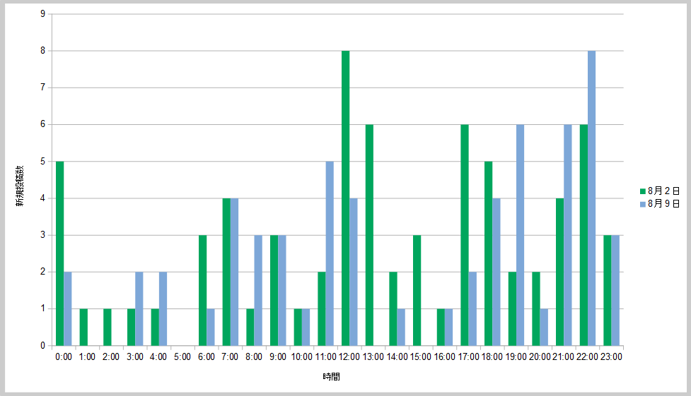
Task: Click the green bar at 15:00
Action: pyautogui.click(x=417, y=290)
